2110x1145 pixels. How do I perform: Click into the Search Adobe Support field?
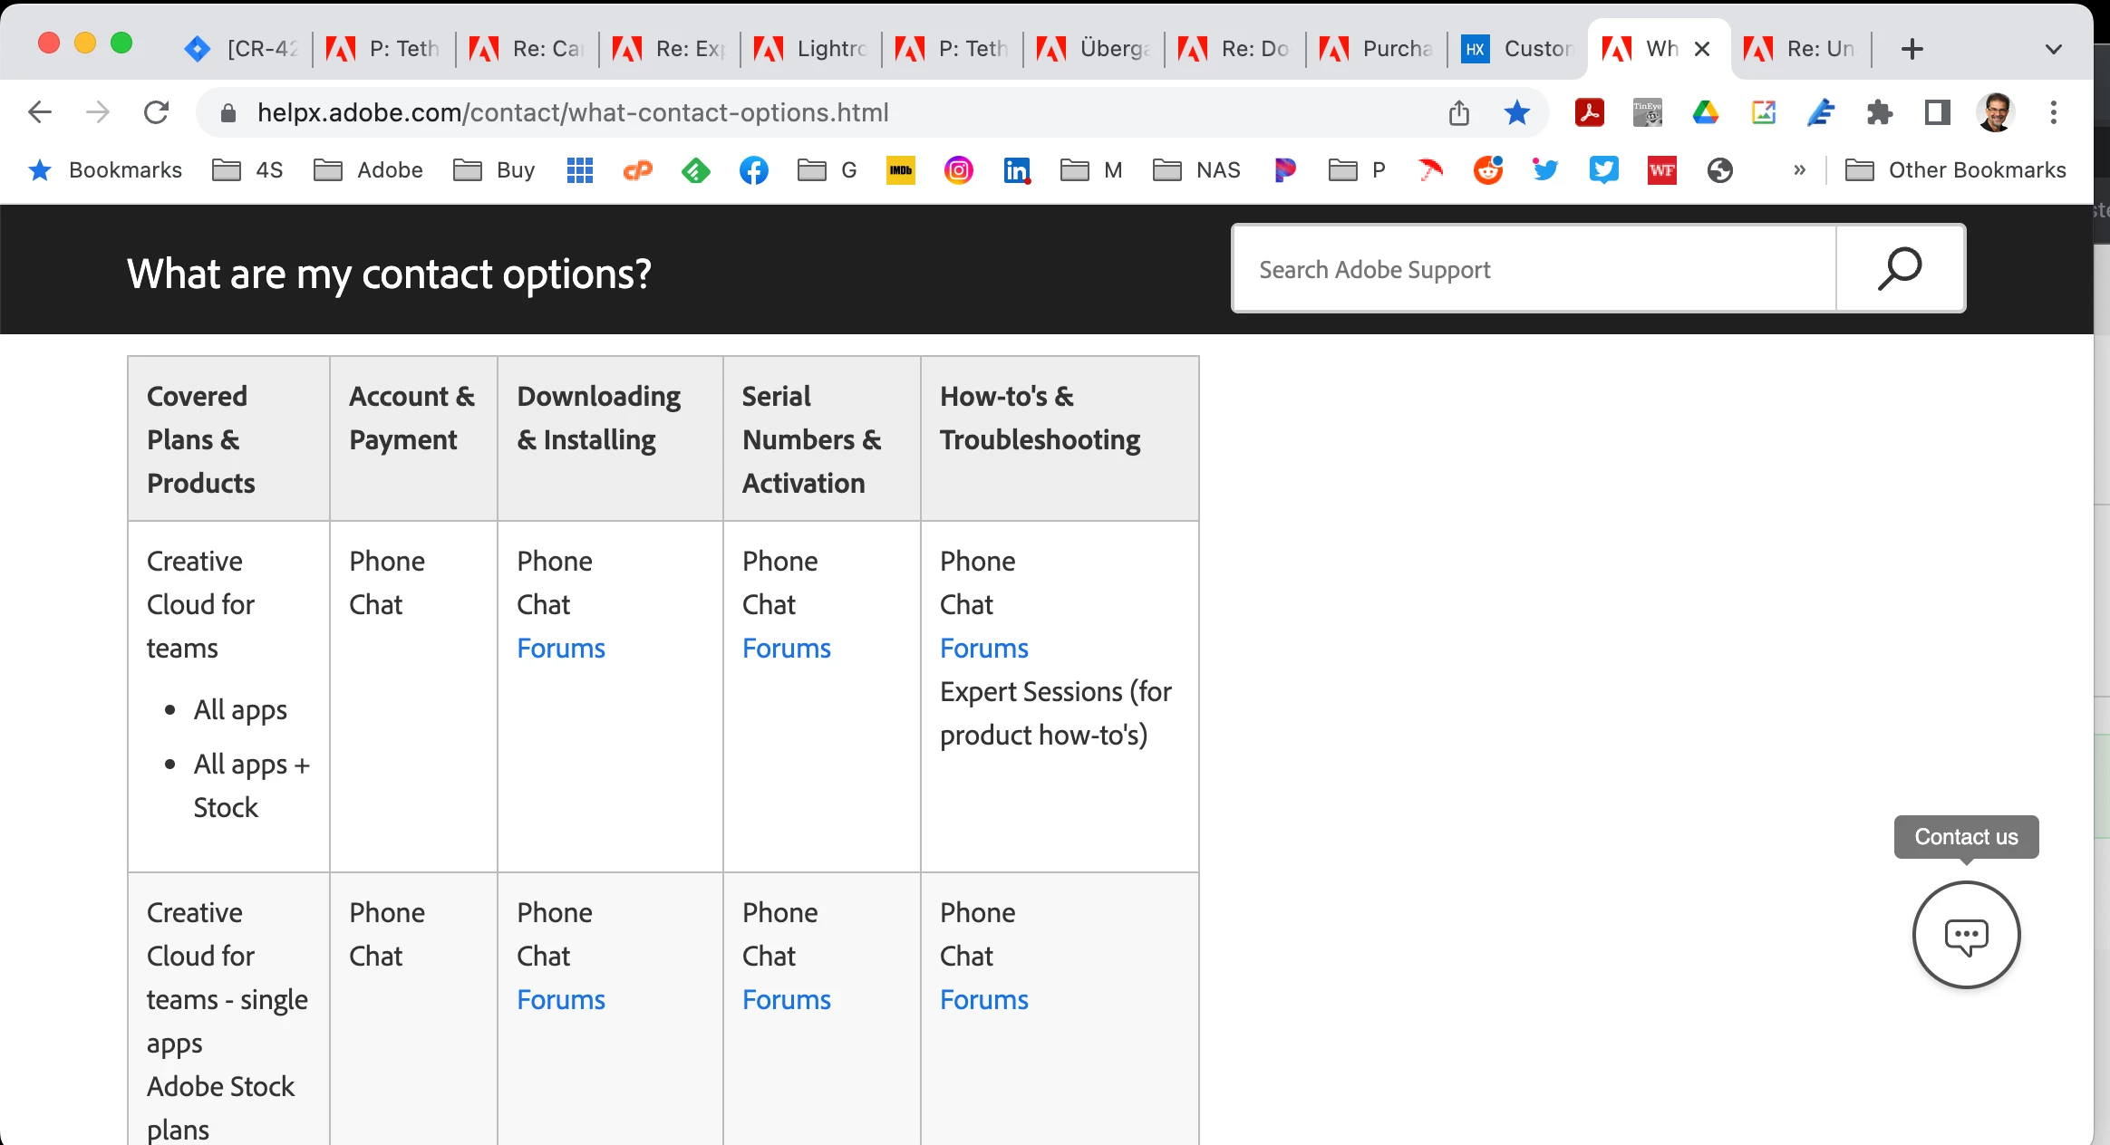tap(1534, 269)
